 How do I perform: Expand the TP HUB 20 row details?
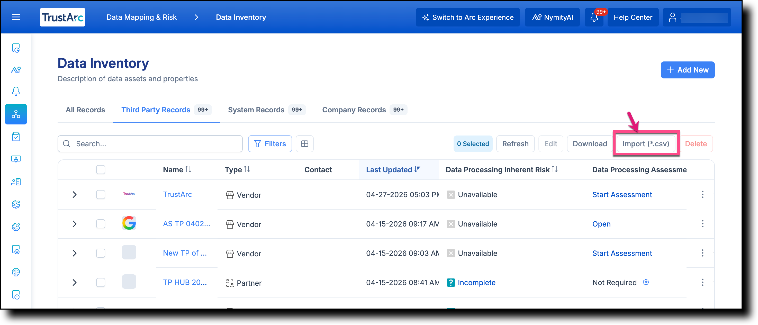tap(75, 283)
